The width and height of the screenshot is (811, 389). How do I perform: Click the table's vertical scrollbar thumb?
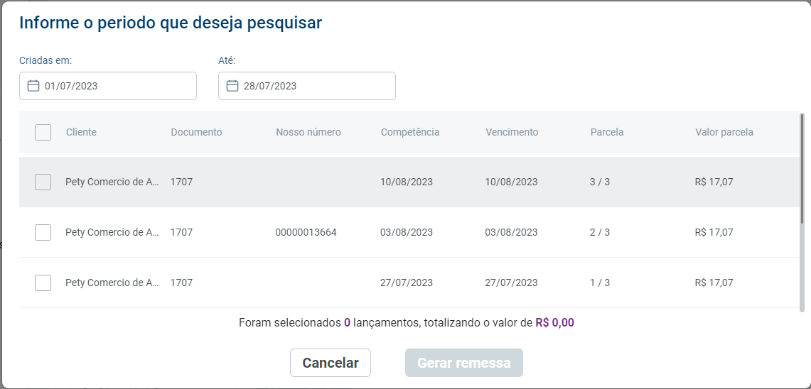[802, 169]
